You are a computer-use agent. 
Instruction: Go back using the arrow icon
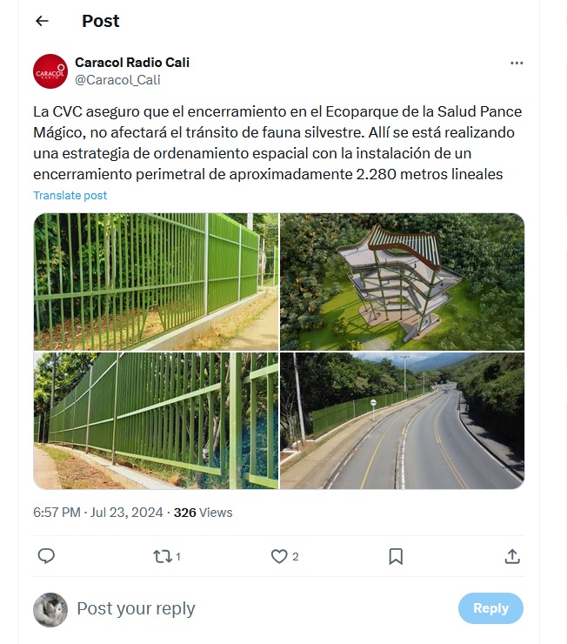coord(42,21)
